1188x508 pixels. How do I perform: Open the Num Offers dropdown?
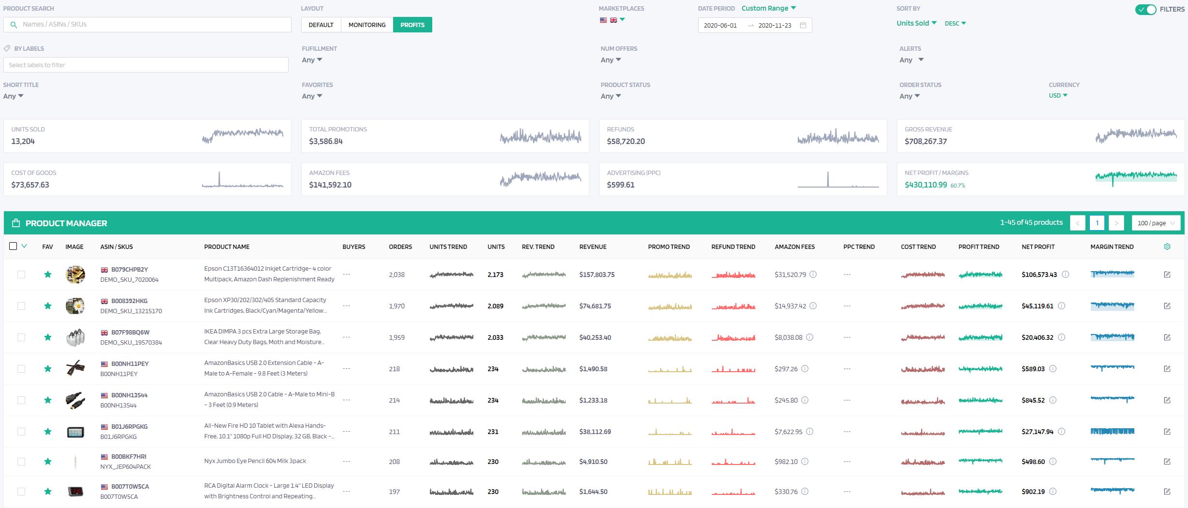click(x=611, y=60)
